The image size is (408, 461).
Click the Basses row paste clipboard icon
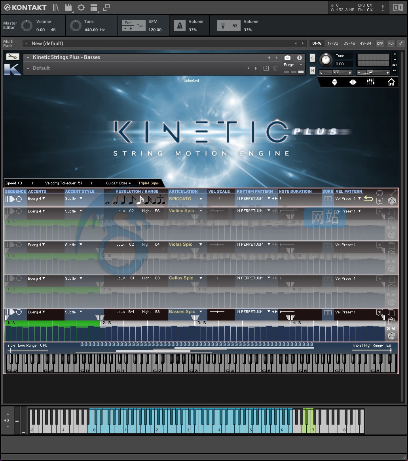391,321
